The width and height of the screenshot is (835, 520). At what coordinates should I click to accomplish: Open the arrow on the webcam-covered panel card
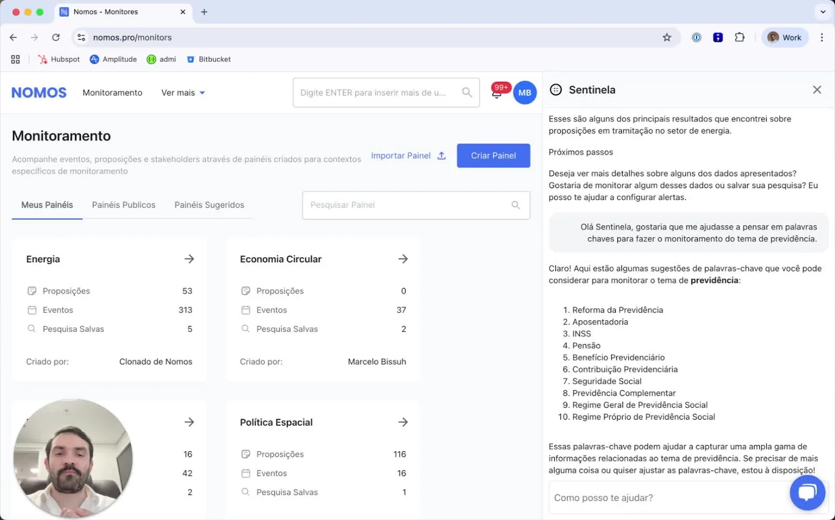(189, 422)
